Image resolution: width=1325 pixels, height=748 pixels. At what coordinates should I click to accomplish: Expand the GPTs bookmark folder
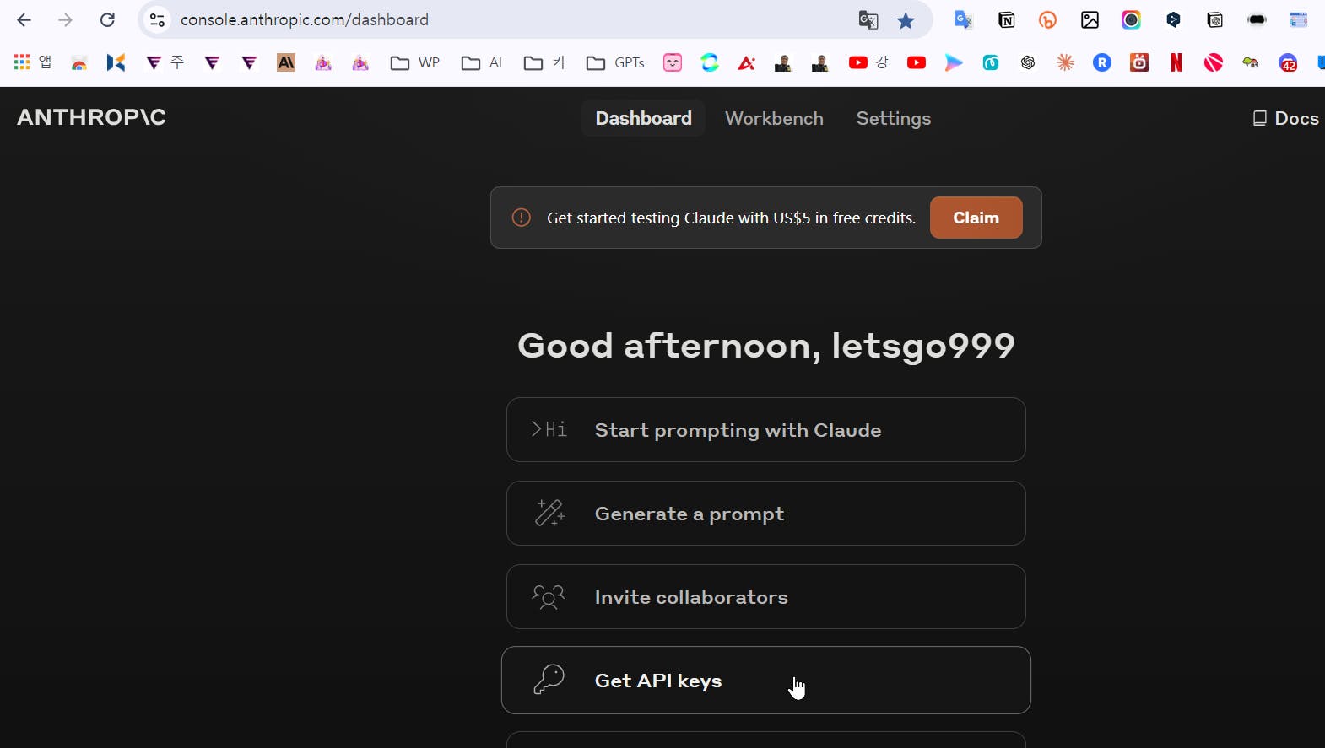coord(615,62)
